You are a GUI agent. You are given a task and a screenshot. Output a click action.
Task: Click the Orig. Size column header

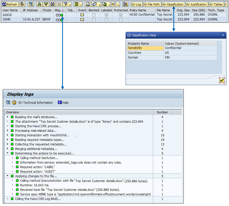tap(183, 10)
